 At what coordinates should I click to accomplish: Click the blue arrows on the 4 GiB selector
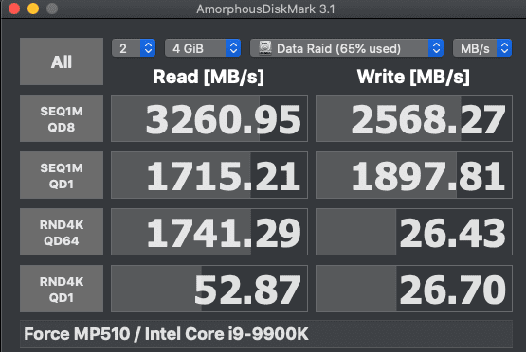click(x=233, y=48)
